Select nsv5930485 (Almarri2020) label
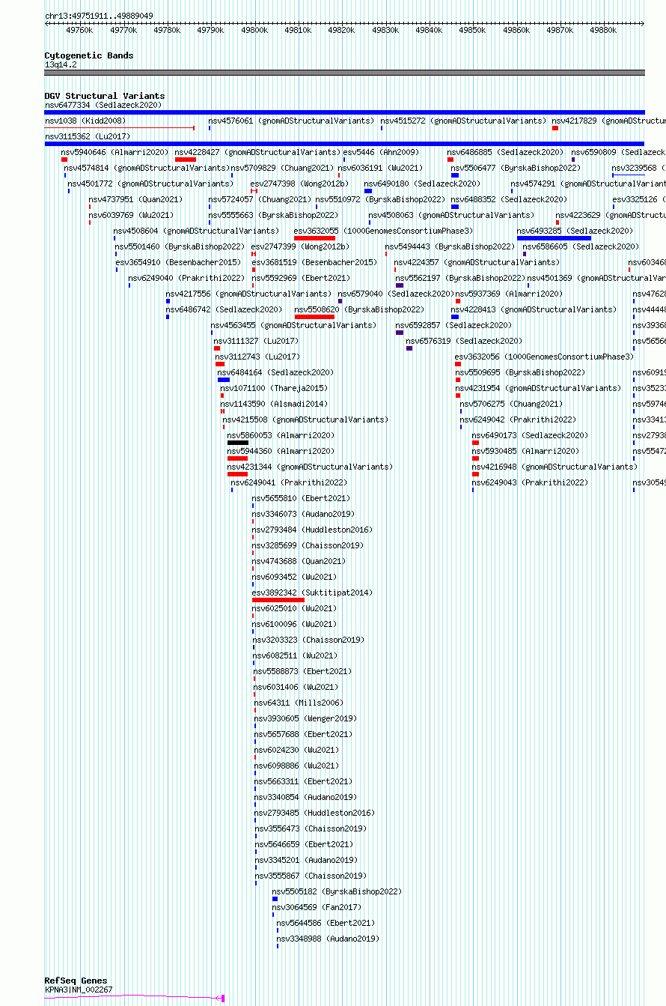This screenshot has height=1006, width=666. pos(525,451)
